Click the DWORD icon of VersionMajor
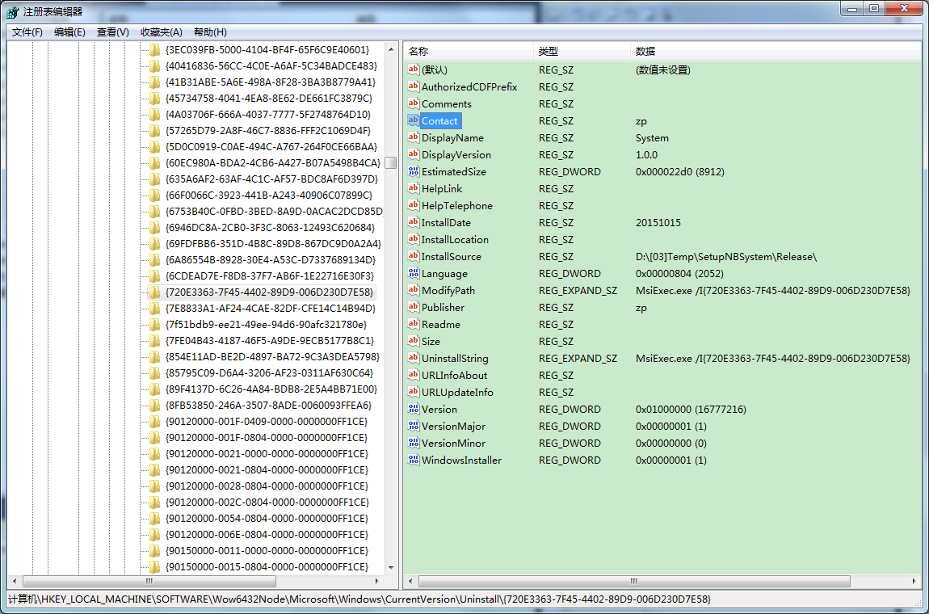 point(414,426)
